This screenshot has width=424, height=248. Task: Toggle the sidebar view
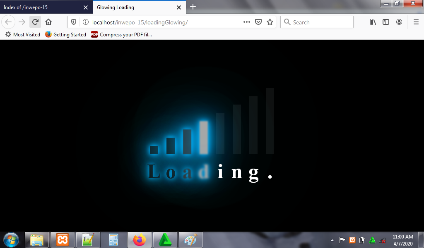pyautogui.click(x=386, y=22)
